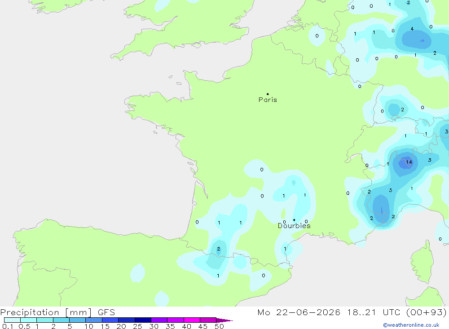Click the 14 mm precipitation value
Image resolution: width=449 pixels, height=329 pixels.
409,162
